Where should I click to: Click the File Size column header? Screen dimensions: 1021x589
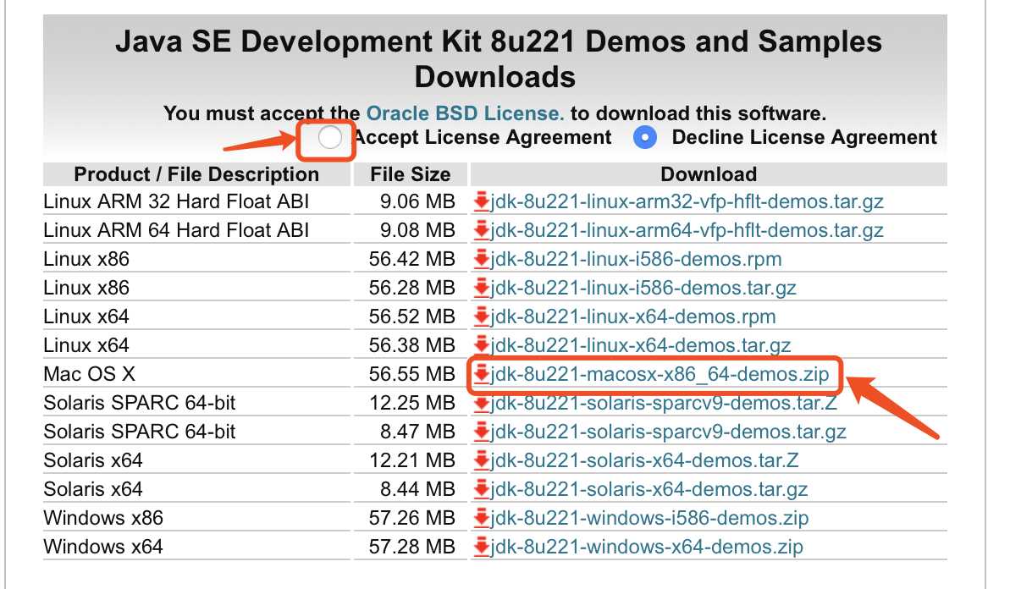click(411, 174)
